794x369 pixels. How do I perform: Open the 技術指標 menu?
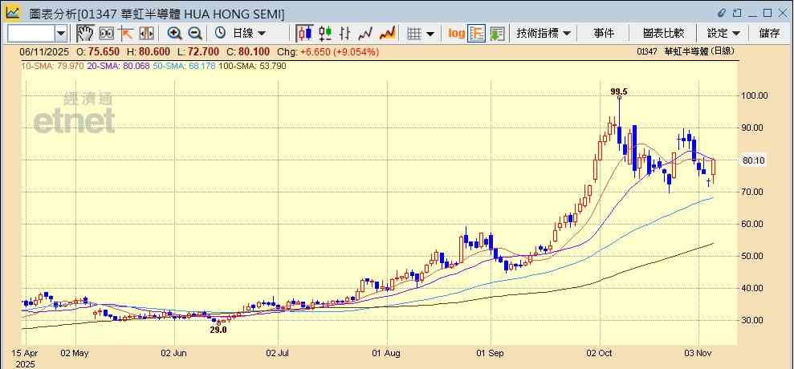pos(544,33)
